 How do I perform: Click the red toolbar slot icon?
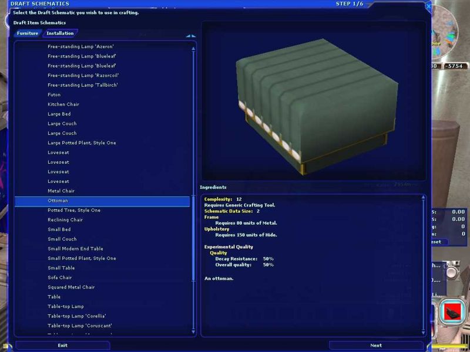pyautogui.click(x=451, y=311)
